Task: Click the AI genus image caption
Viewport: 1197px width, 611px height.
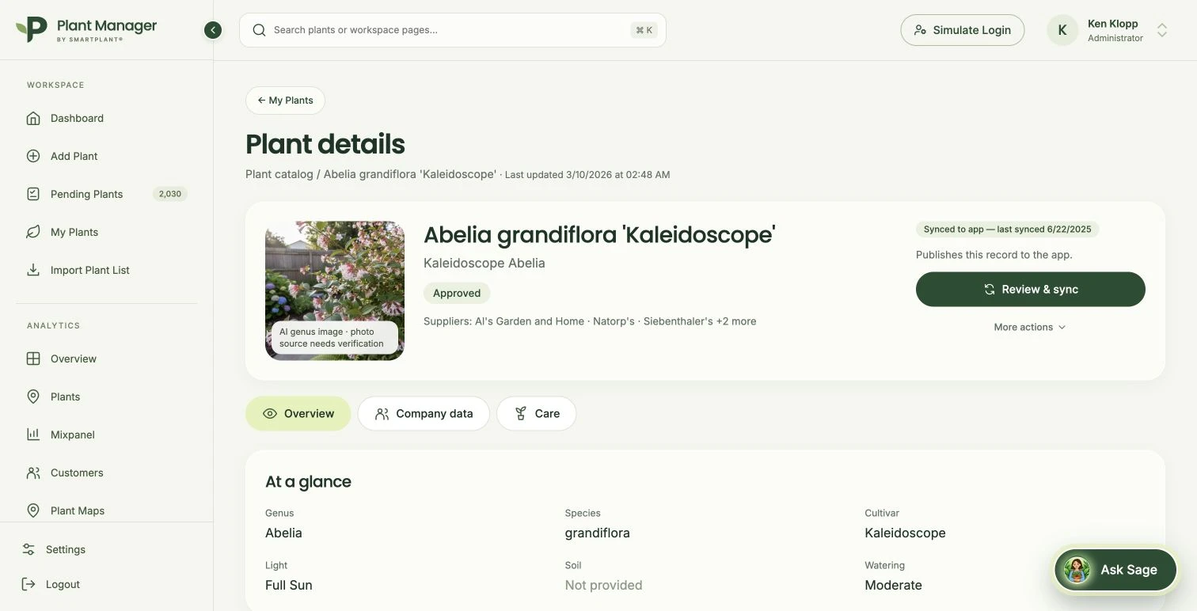Action: (x=335, y=337)
